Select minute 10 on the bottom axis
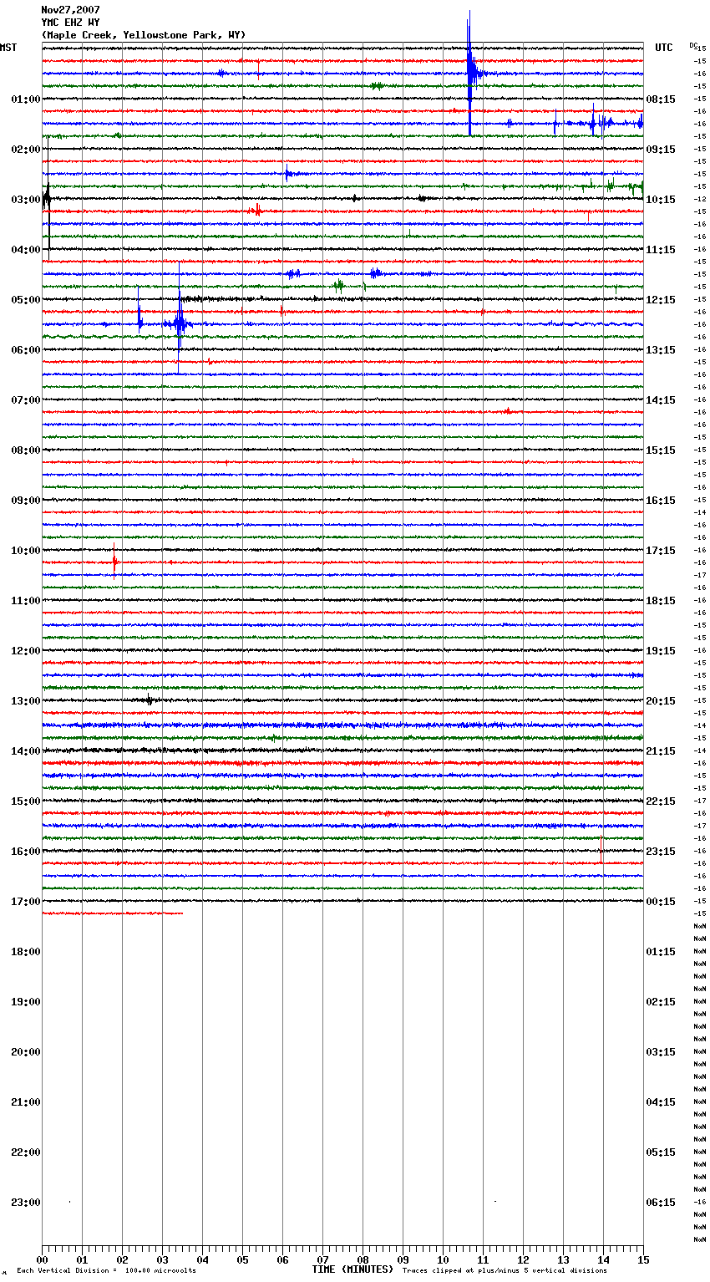 pyautogui.click(x=443, y=1259)
